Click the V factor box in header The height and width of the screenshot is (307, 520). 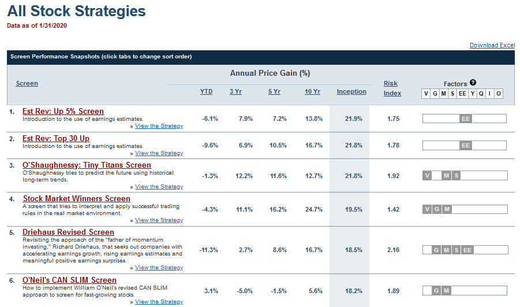(426, 94)
